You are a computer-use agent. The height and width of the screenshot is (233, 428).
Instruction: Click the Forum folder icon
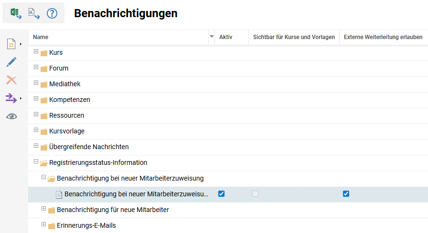pyautogui.click(x=44, y=69)
